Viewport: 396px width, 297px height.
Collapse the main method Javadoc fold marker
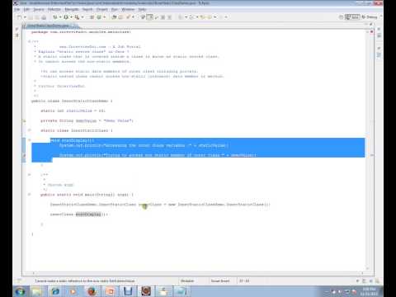(29, 175)
